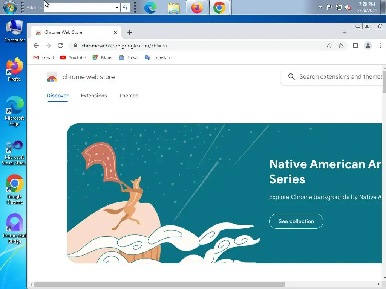
Task: Open the Translate bookmark
Action: [x=158, y=58]
